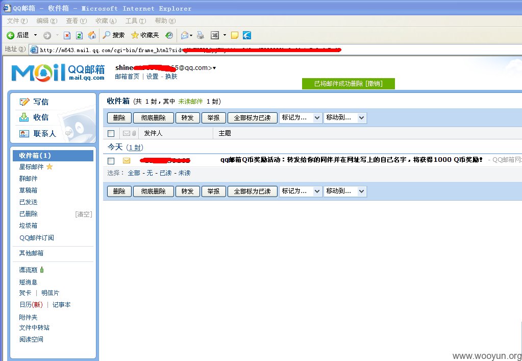Click 撤销 in the green deletion notice
This screenshot has height=361, width=522.
click(x=374, y=84)
